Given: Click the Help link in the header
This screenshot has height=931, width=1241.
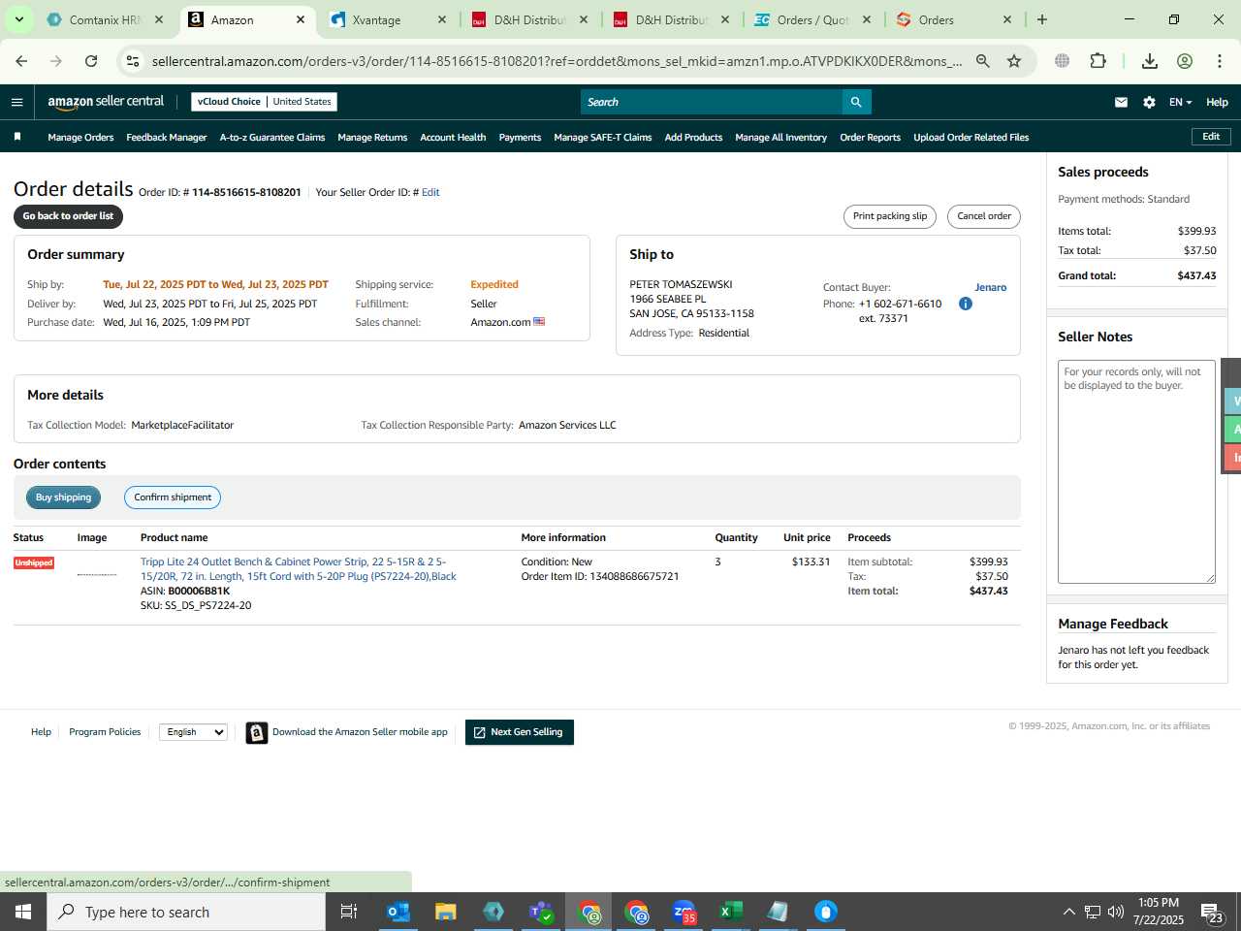Looking at the screenshot, I should click(x=1217, y=102).
